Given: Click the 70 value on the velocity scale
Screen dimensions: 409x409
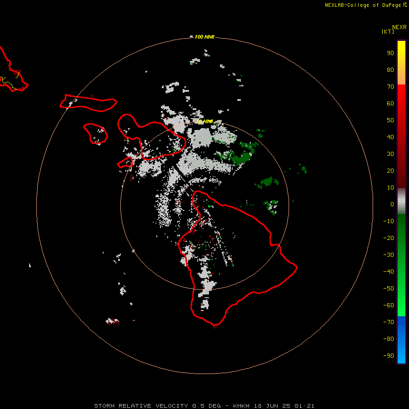Looking at the screenshot, I should tap(390, 87).
